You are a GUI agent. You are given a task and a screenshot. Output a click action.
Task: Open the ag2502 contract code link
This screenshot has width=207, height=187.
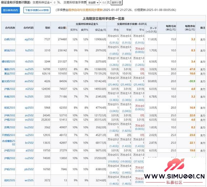pos(29,39)
